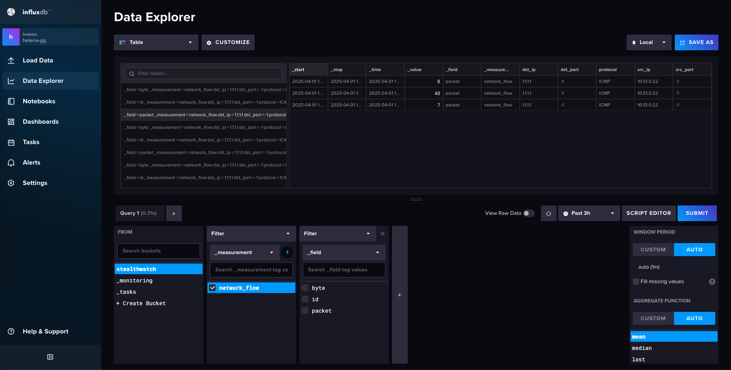731x370 pixels.
Task: Open the Notebooks section
Action: tap(39, 101)
